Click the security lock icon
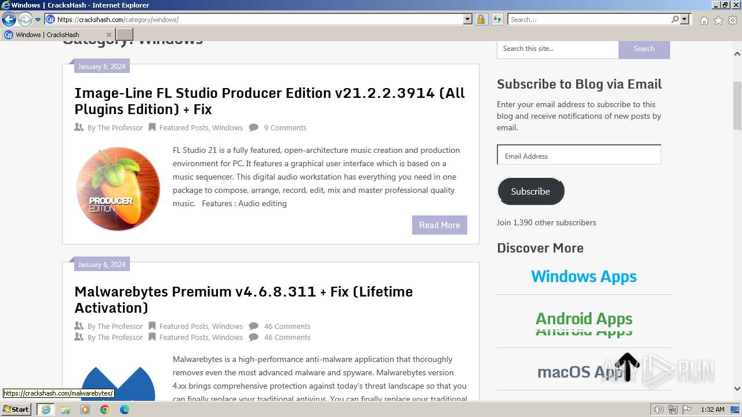Screen dimensions: 742x417 pos(481,20)
